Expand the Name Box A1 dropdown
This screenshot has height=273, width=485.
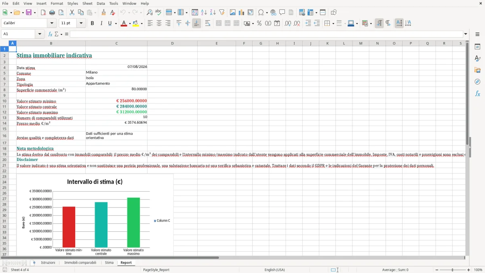40,34
